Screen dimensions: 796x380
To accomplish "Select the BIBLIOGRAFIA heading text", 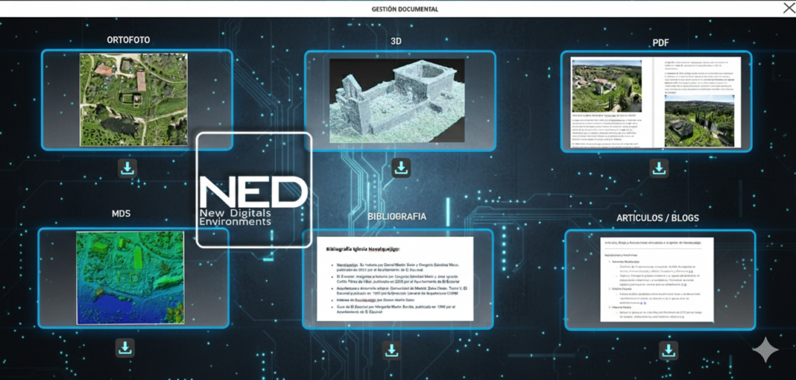I will (x=397, y=216).
